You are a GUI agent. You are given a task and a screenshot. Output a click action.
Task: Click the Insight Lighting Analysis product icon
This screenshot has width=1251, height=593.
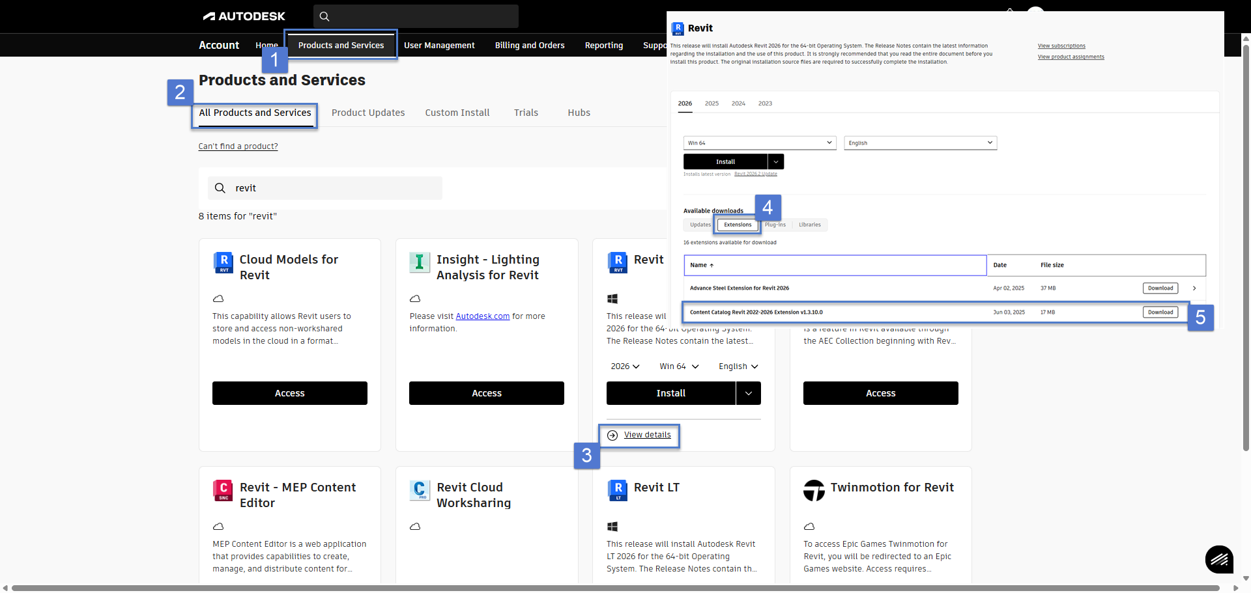coord(420,262)
